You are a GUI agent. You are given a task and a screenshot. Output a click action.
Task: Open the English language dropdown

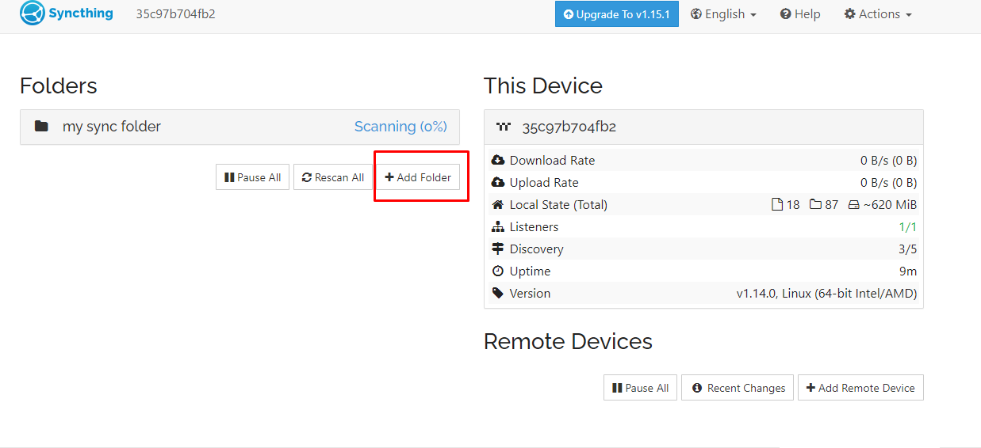click(723, 13)
